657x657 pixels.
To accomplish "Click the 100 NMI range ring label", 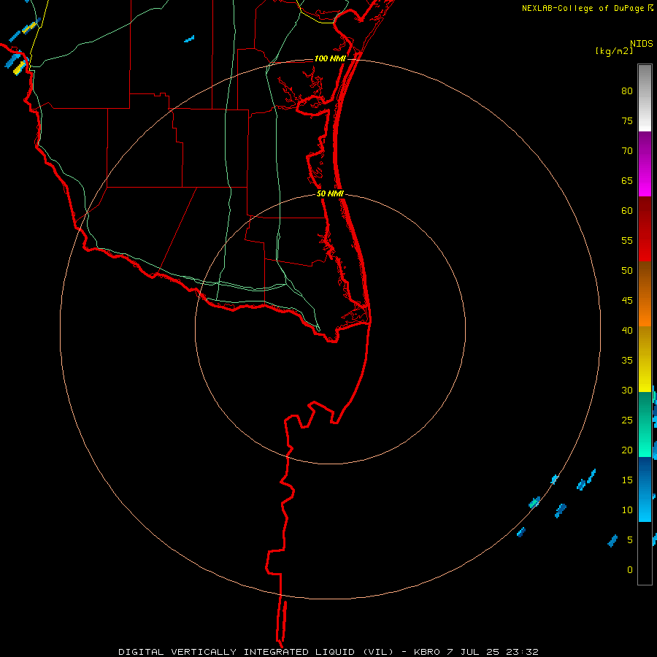I will point(330,58).
